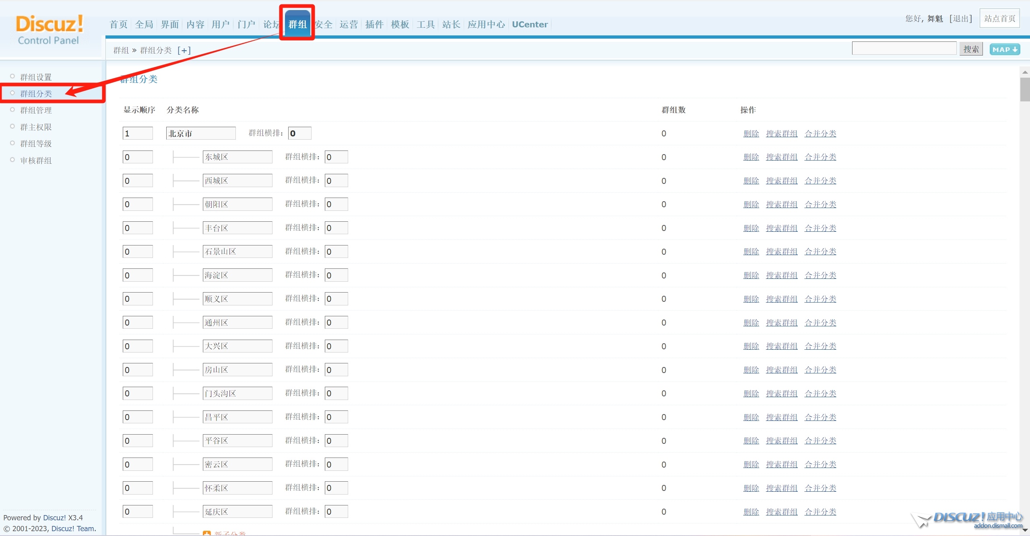Click the MAP button icon
The height and width of the screenshot is (536, 1030).
[x=1004, y=49]
